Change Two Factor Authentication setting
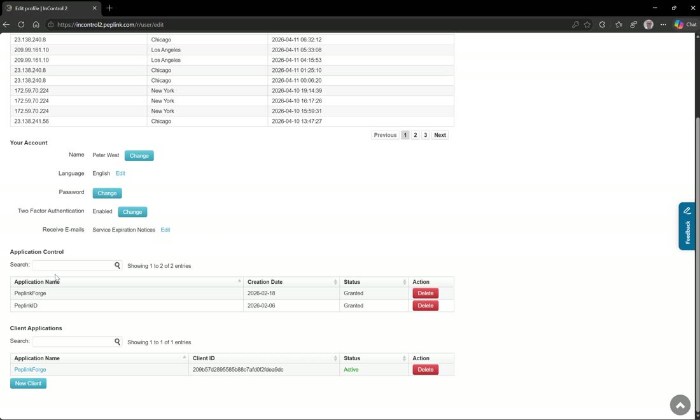 tap(132, 212)
